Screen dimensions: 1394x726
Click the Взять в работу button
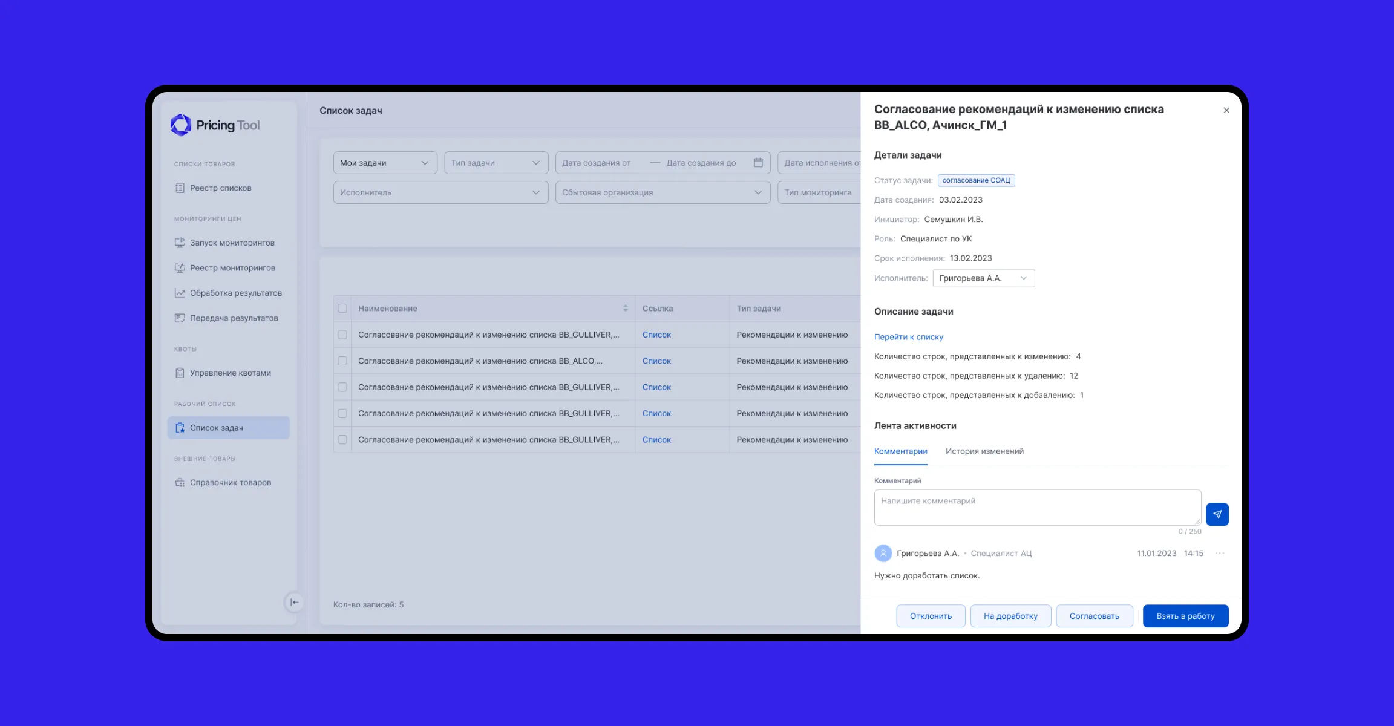tap(1185, 616)
